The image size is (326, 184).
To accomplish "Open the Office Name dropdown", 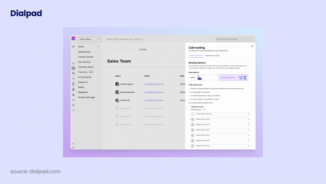I will click(89, 39).
